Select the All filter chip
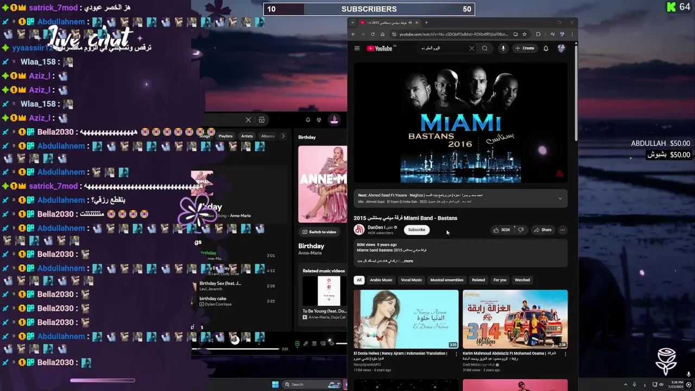Image resolution: width=695 pixels, height=391 pixels. click(x=359, y=280)
